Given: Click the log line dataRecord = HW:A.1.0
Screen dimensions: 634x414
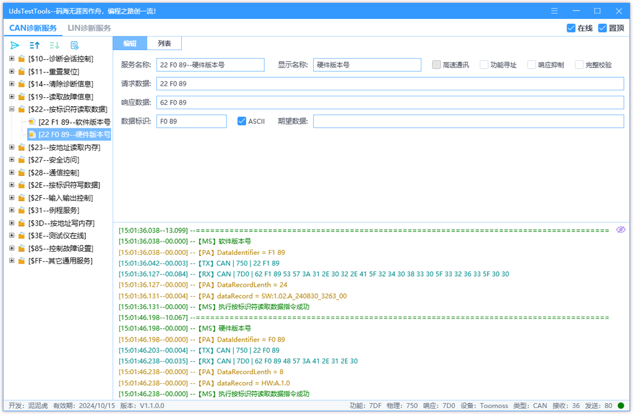Looking at the screenshot, I should point(204,383).
